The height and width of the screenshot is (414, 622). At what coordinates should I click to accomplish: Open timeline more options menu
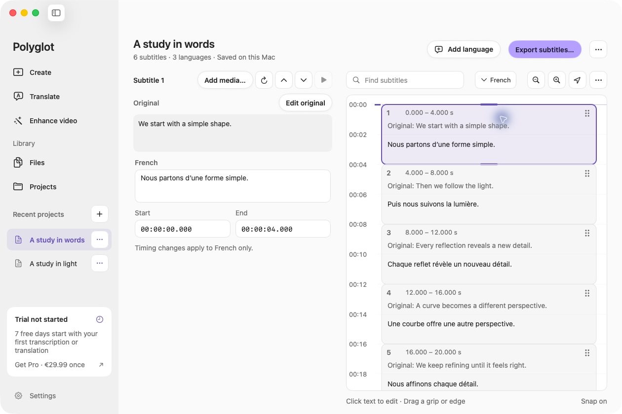tap(598, 80)
